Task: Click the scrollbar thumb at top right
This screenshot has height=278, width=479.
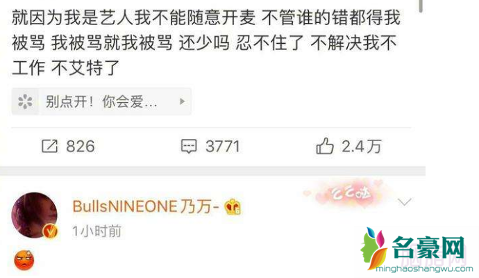Action: (x=421, y=6)
